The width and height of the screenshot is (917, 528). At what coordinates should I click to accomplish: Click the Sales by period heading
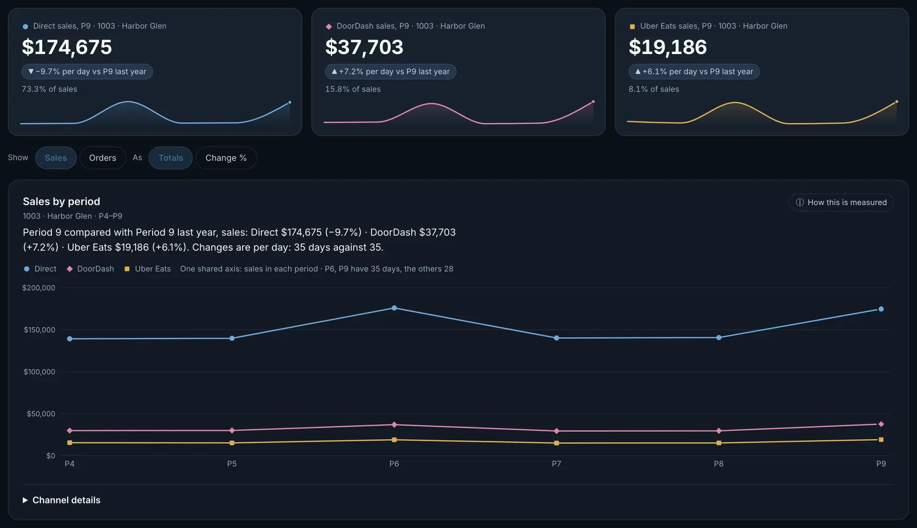pyautogui.click(x=61, y=202)
